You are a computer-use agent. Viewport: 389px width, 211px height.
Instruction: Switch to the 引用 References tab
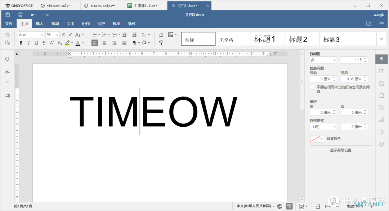(x=71, y=24)
